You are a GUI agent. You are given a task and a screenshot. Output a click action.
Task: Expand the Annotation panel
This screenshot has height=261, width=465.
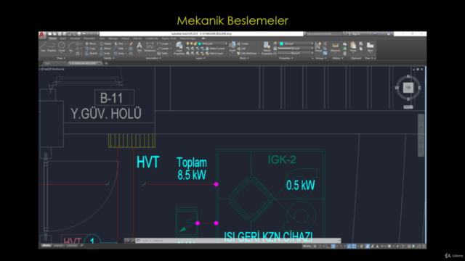pos(153,58)
